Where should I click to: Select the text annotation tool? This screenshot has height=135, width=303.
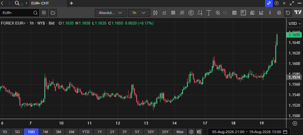point(209,13)
